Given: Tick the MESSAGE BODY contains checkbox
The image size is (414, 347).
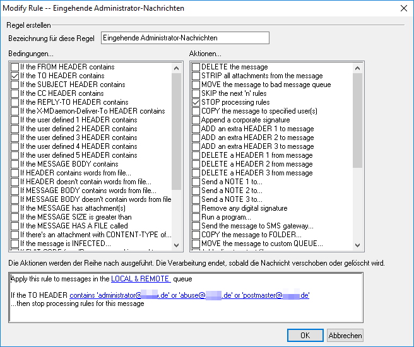Looking at the screenshot, I should point(15,164).
